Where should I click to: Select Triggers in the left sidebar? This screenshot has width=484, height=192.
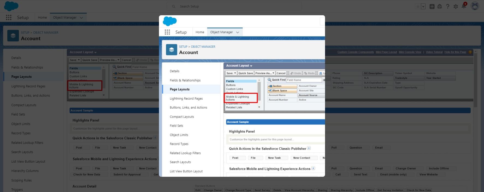(17, 190)
